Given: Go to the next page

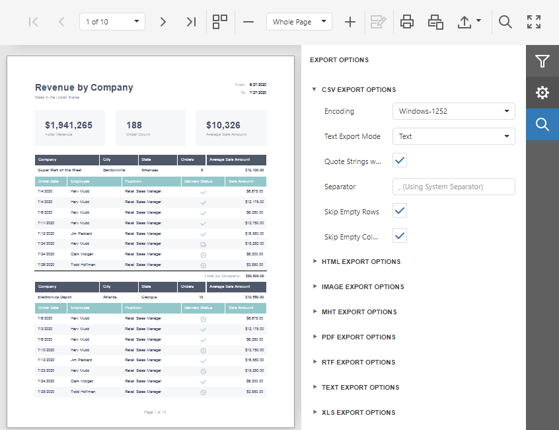Looking at the screenshot, I should click(x=163, y=21).
